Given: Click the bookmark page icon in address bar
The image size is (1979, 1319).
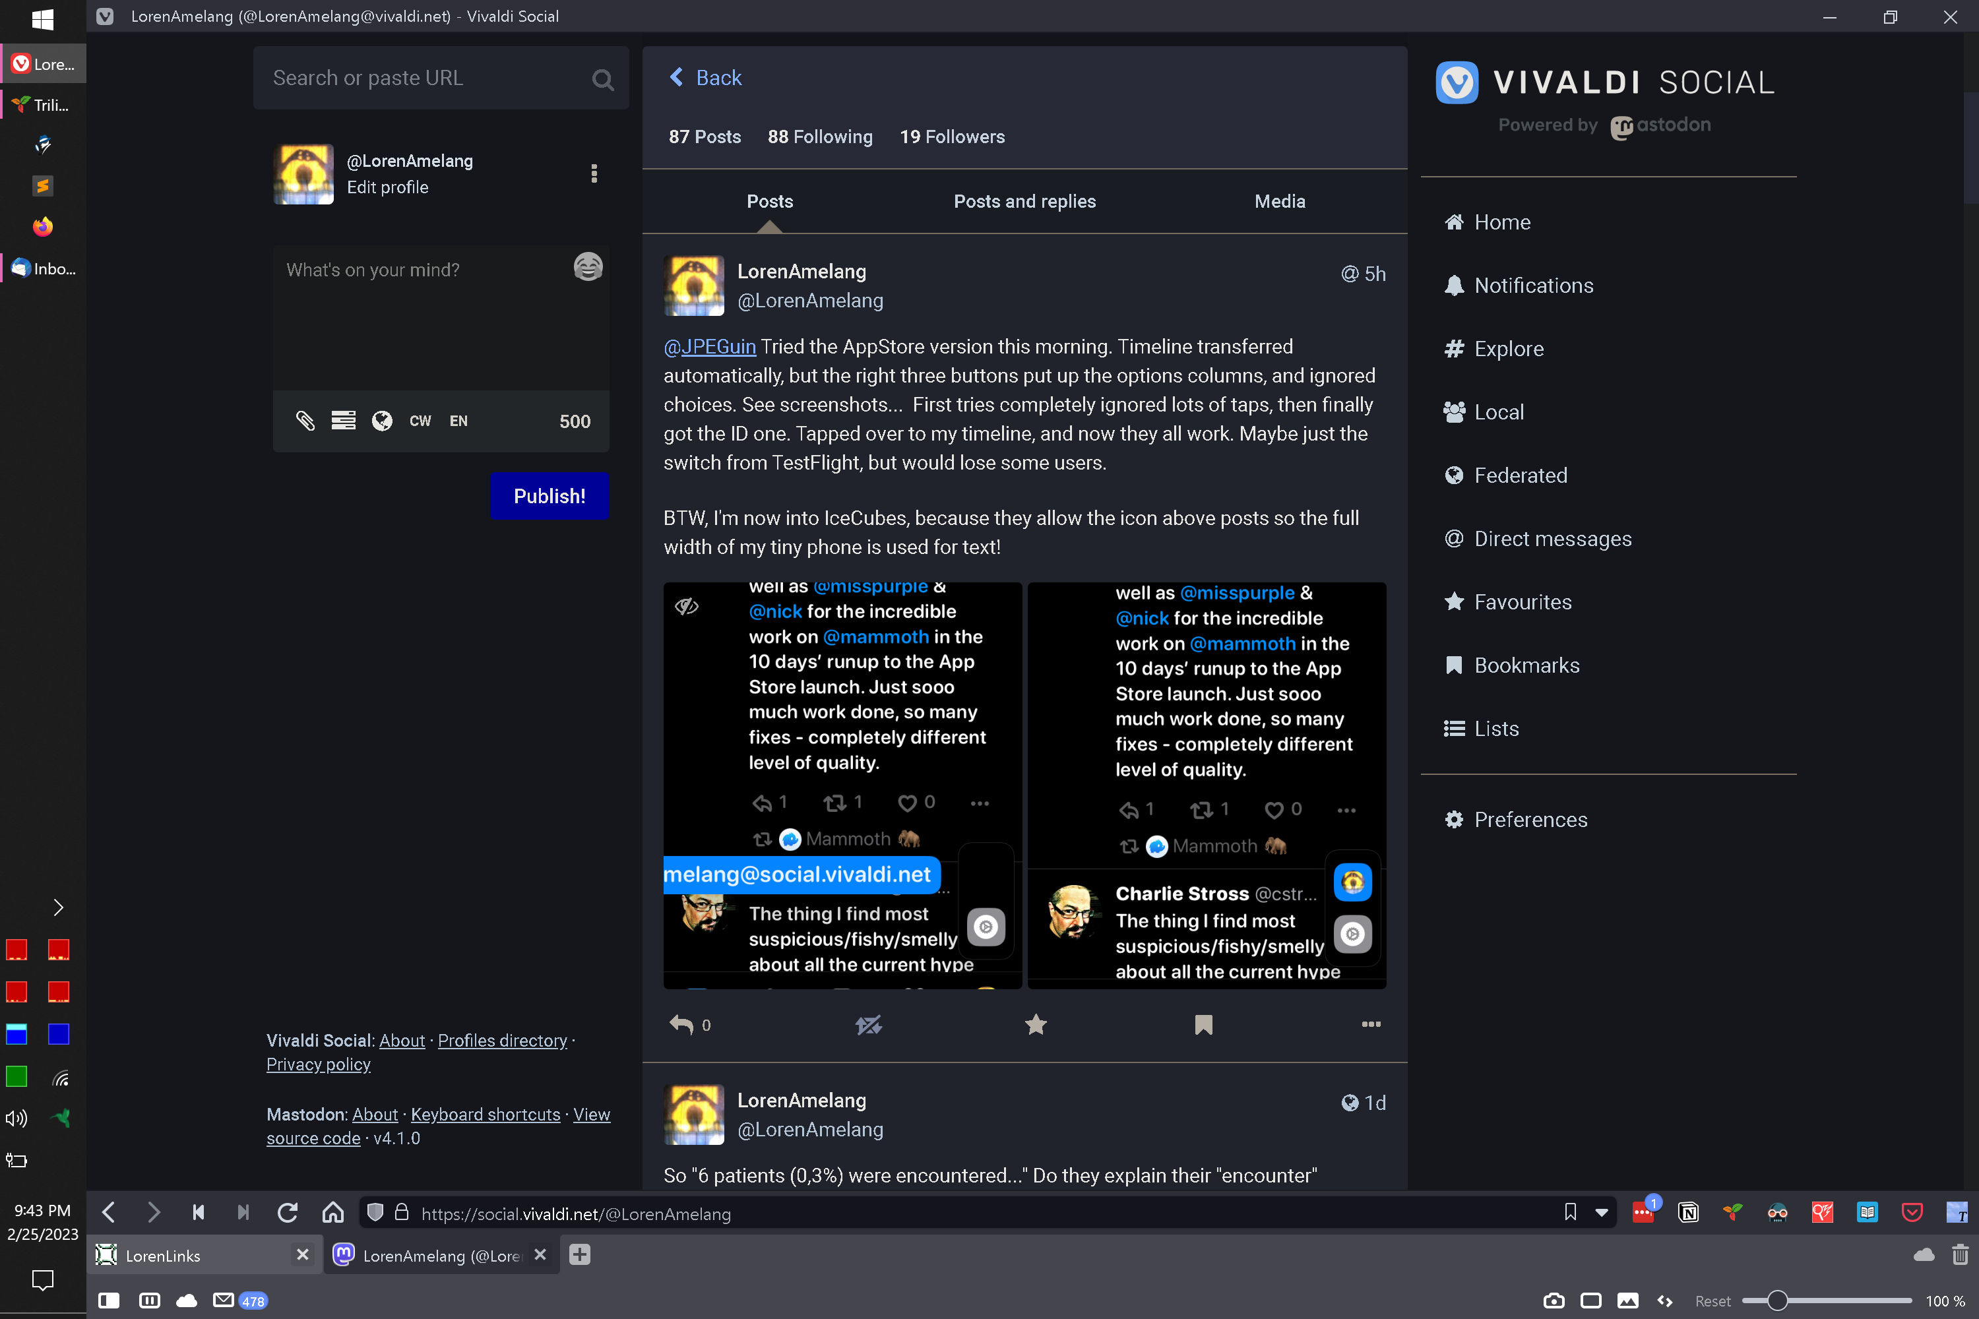Looking at the screenshot, I should [1570, 1213].
